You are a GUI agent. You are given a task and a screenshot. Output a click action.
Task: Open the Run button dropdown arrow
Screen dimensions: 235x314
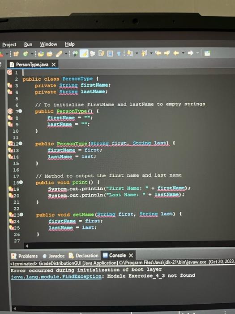click(7, 54)
